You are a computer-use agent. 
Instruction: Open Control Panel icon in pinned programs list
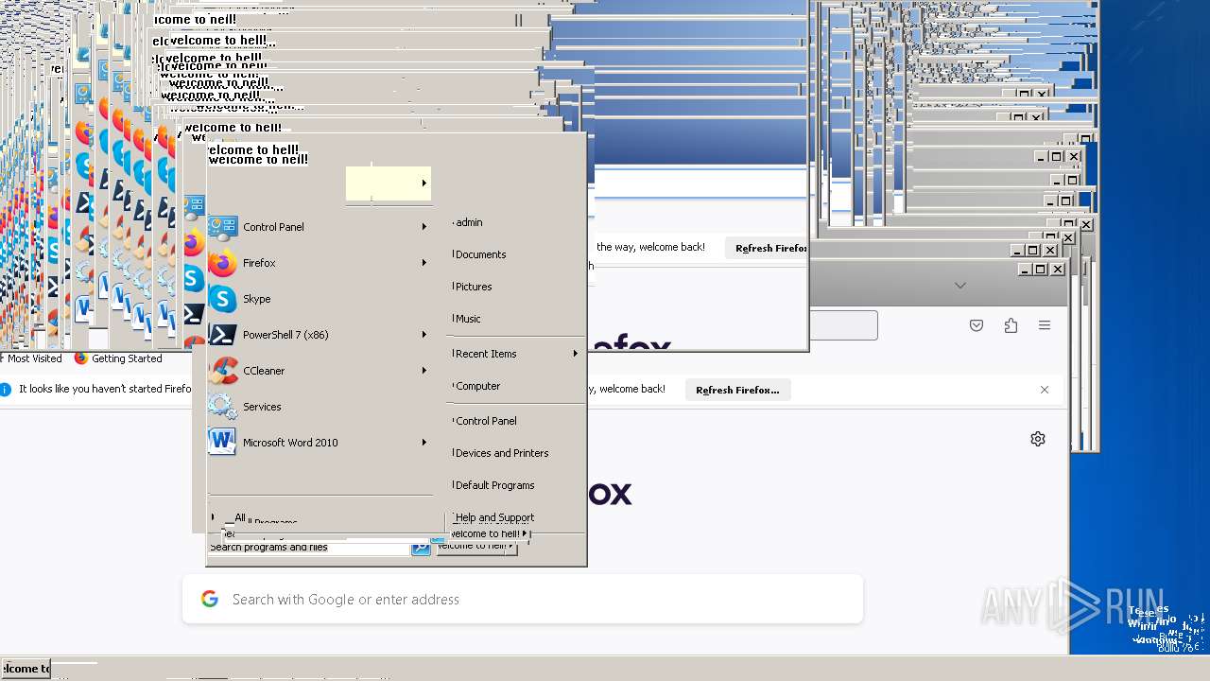click(x=223, y=227)
